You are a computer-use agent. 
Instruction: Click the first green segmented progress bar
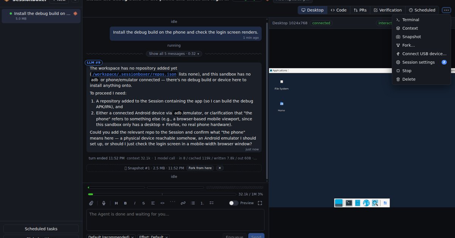tap(116, 187)
